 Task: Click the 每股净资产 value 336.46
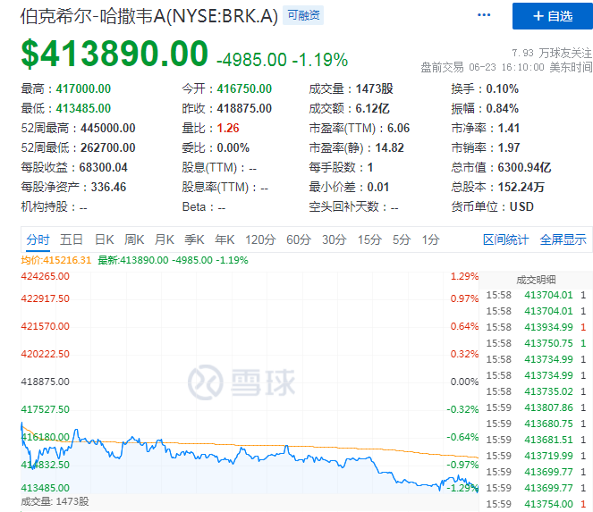click(x=108, y=187)
